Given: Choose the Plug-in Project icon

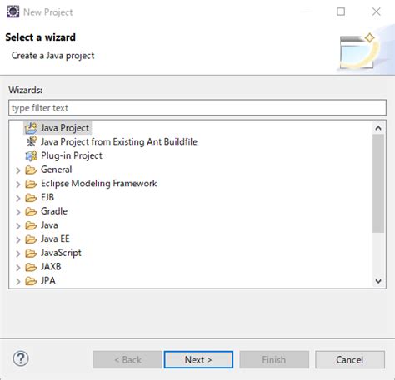Looking at the screenshot, I should tap(31, 155).
